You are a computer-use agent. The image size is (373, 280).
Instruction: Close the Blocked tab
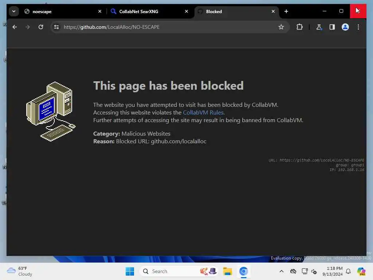273,11
